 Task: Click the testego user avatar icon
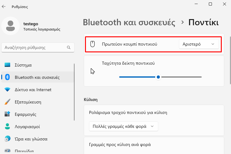(10, 26)
